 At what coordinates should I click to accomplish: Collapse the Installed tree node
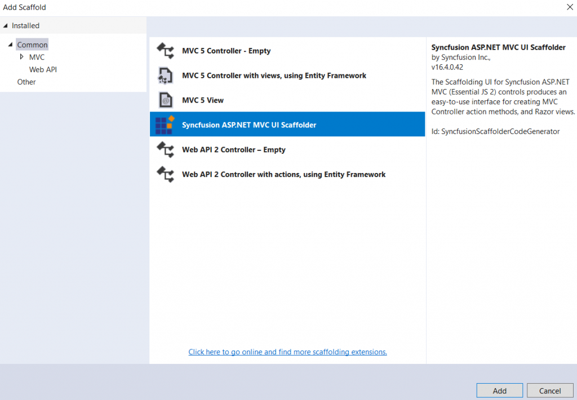pyautogui.click(x=6, y=25)
